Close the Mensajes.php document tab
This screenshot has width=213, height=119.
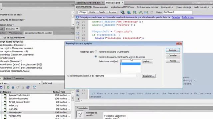click(x=122, y=3)
